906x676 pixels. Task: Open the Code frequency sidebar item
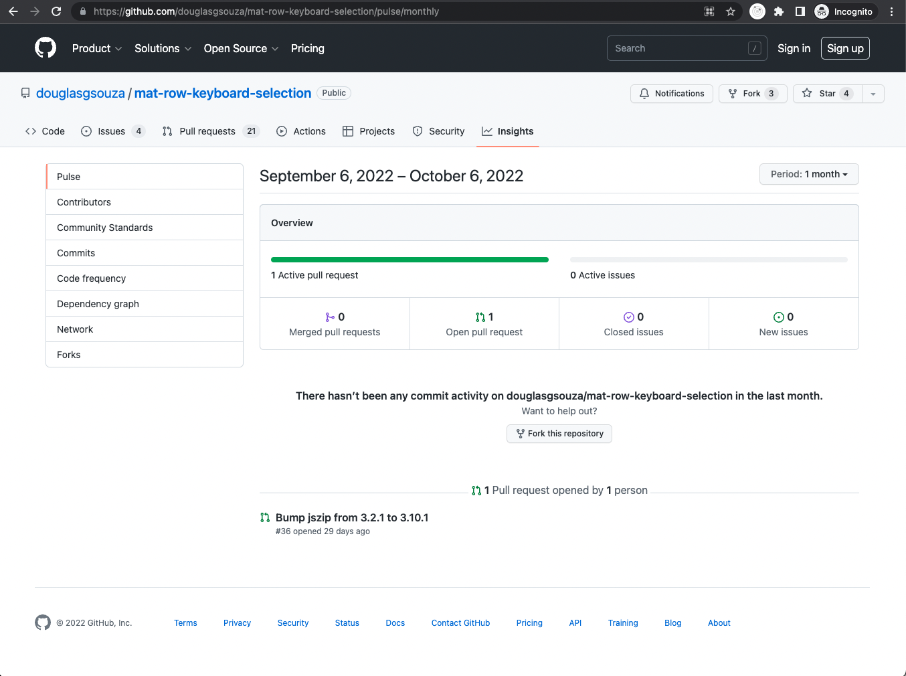(92, 278)
